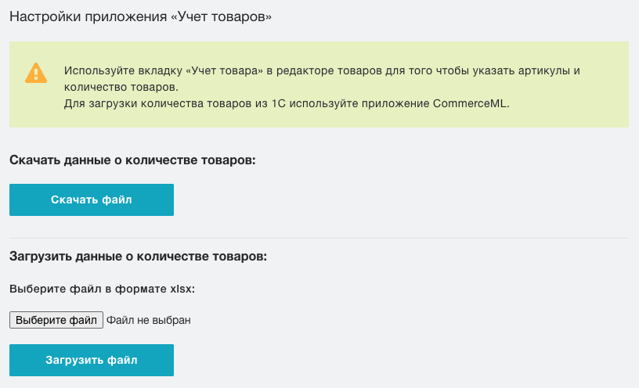Viewport: 639px width, 388px height.
Task: Click «Используйте вкладку» at the start of the notice
Action: (x=123, y=71)
